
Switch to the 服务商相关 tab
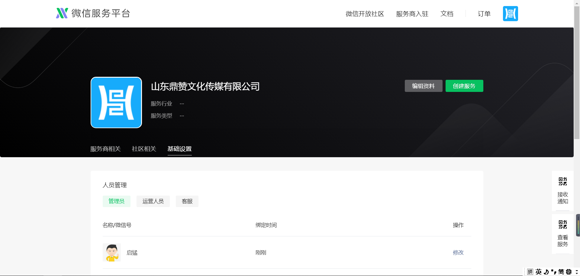(105, 149)
